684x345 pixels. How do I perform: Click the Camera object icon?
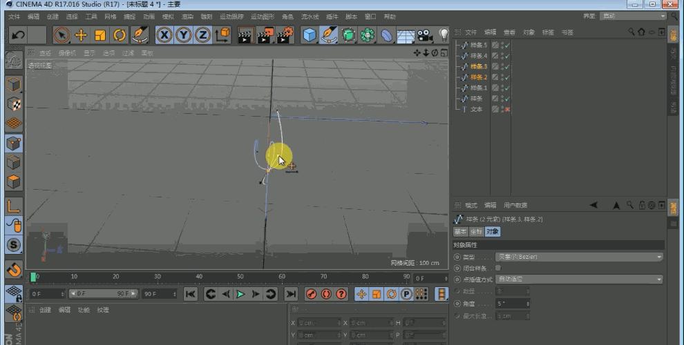(x=425, y=35)
